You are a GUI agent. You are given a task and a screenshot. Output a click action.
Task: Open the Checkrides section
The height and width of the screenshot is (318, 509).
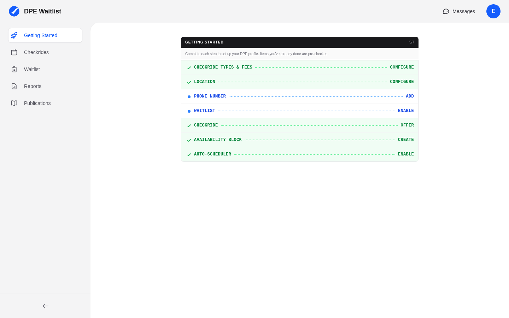pos(36,52)
